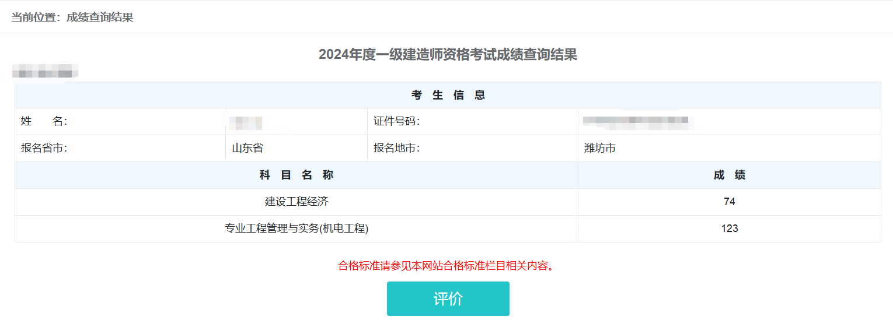Click the 证件号码 label cell
Viewport: 893px width, 327px height.
397,121
